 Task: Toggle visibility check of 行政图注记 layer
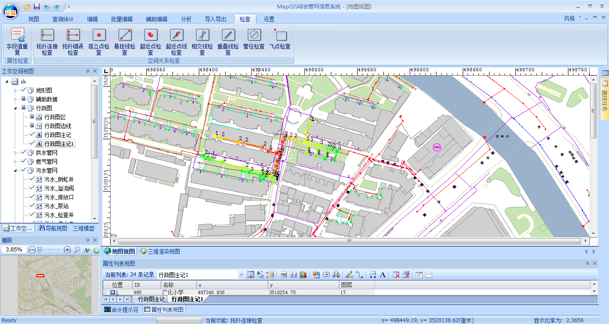32,134
